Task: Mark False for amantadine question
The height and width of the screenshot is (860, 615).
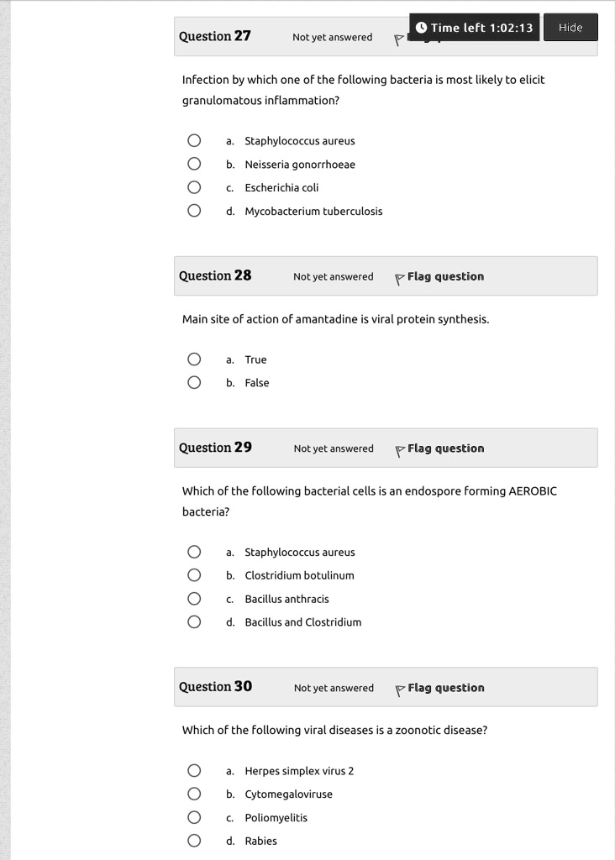Action: pos(194,382)
